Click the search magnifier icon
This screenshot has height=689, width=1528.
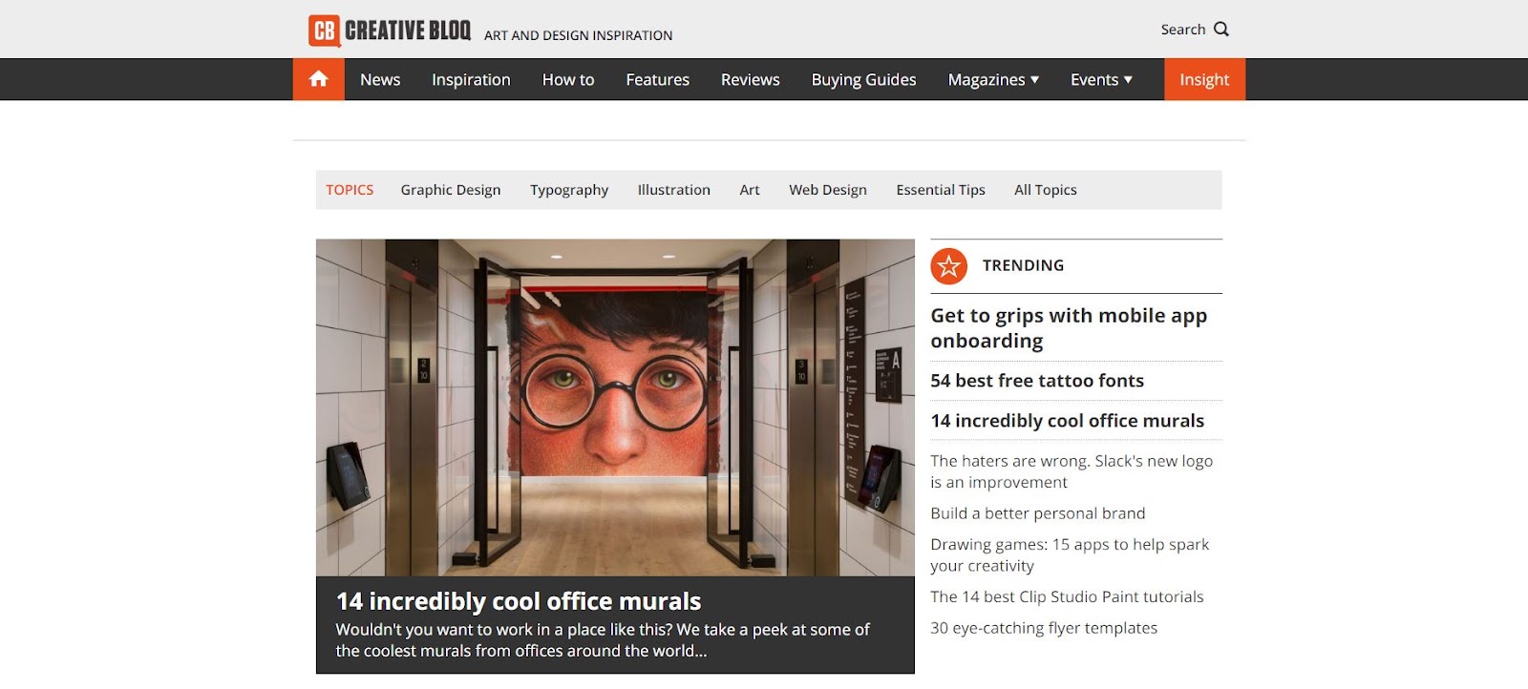pyautogui.click(x=1221, y=30)
